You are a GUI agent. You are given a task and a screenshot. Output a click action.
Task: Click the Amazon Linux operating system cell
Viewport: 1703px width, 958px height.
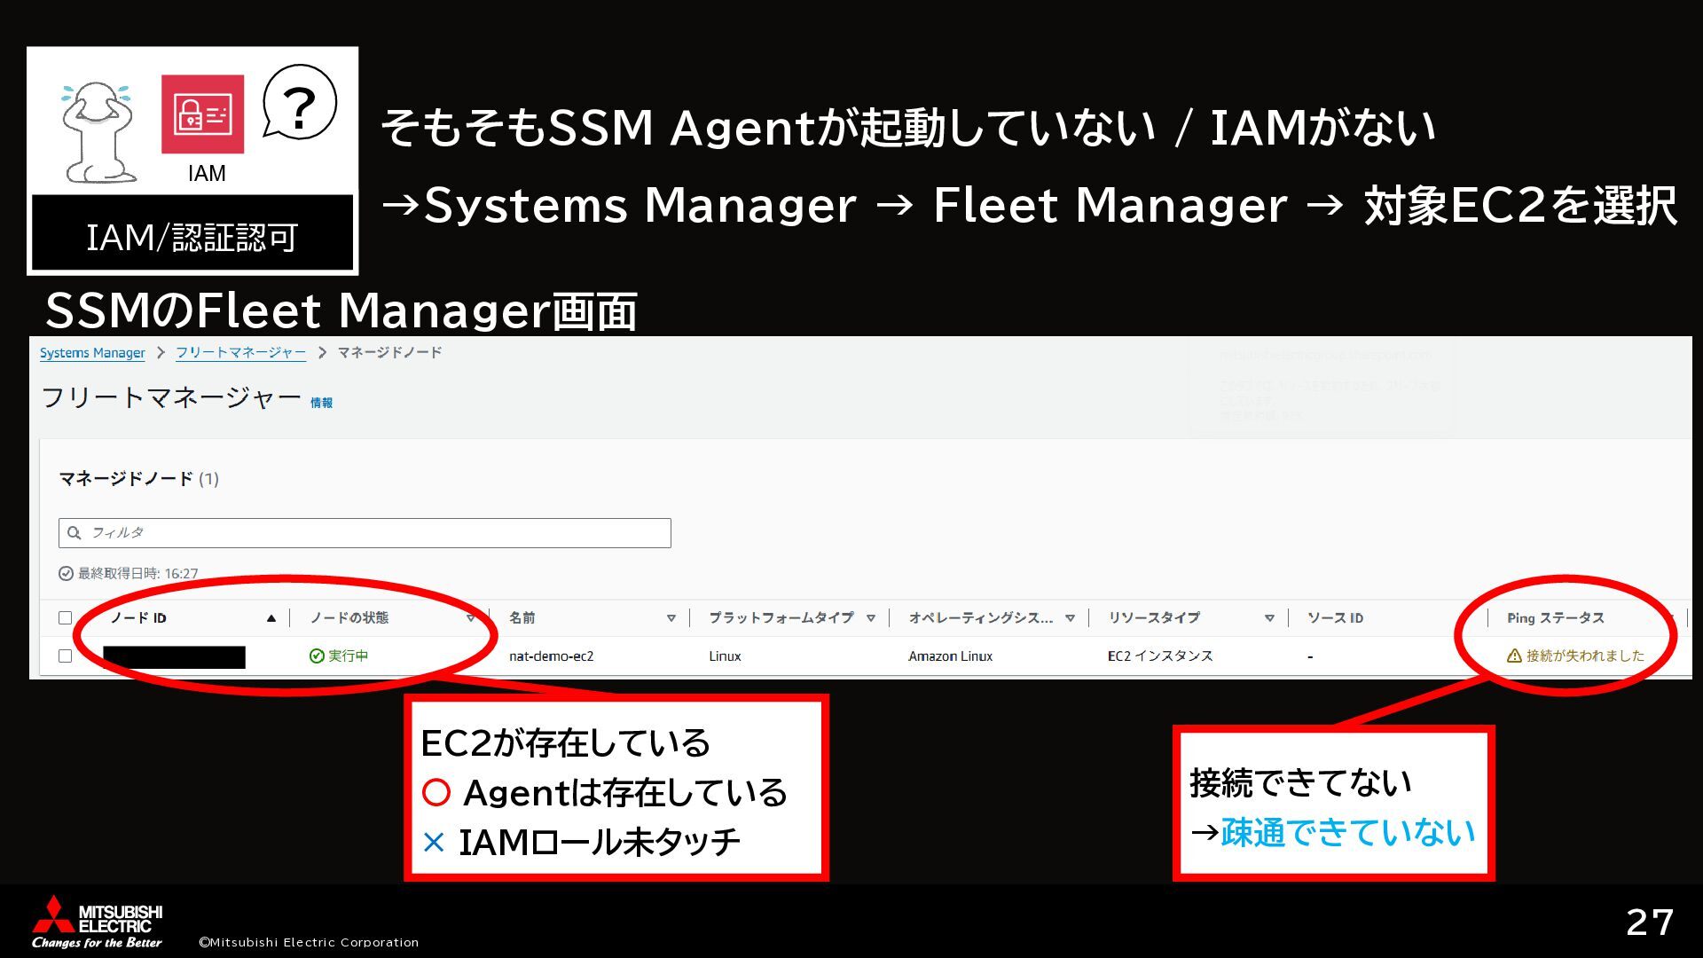[950, 656]
